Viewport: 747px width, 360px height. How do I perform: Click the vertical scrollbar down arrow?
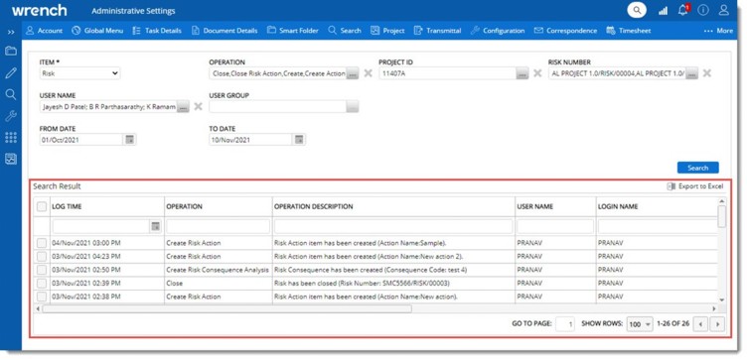tap(722, 300)
